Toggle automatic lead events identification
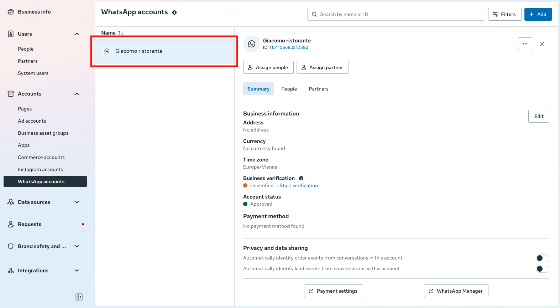 point(543,269)
